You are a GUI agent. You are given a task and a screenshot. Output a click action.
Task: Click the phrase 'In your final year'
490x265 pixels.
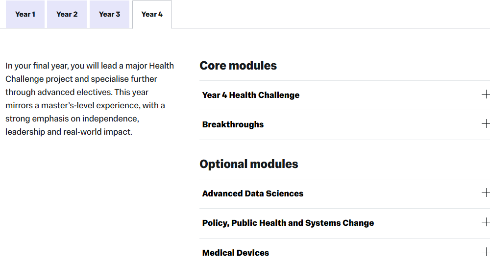pos(37,66)
